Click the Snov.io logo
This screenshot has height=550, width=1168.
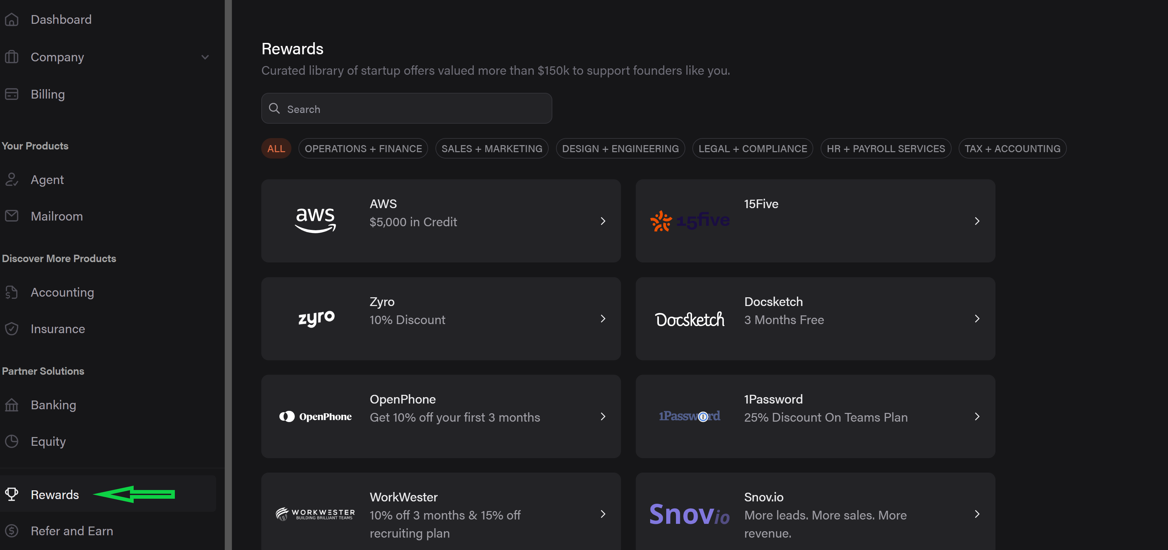point(690,514)
